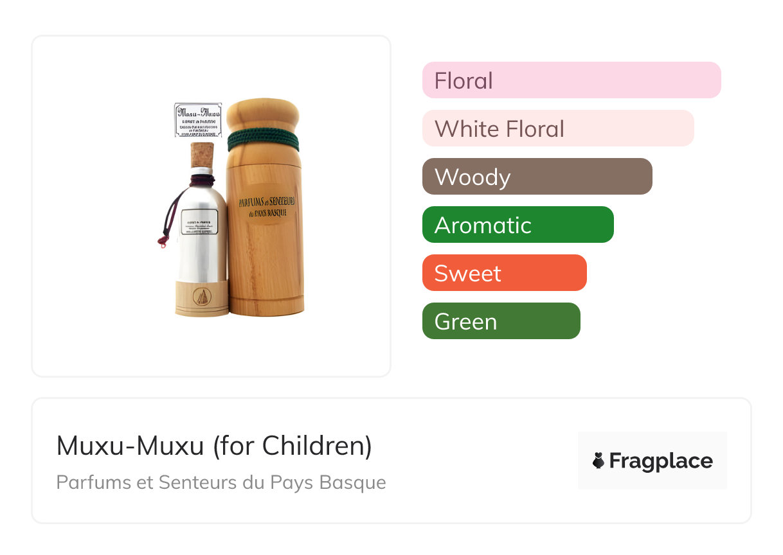The width and height of the screenshot is (783, 555).
Task: Open Parfums et Senteurs du Pays Basque brand
Action: tap(221, 482)
